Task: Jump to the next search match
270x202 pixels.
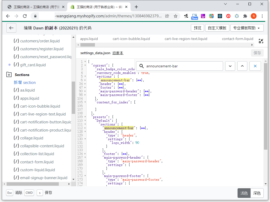Action: 230,66
